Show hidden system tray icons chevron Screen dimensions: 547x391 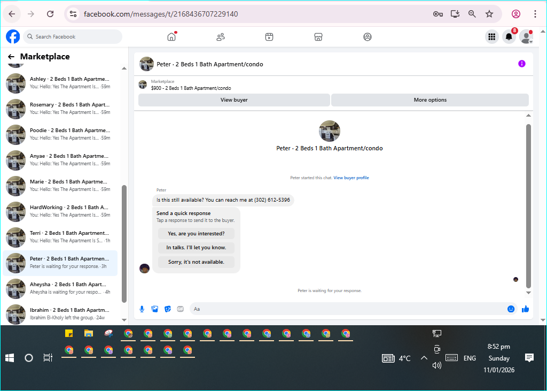[424, 358]
